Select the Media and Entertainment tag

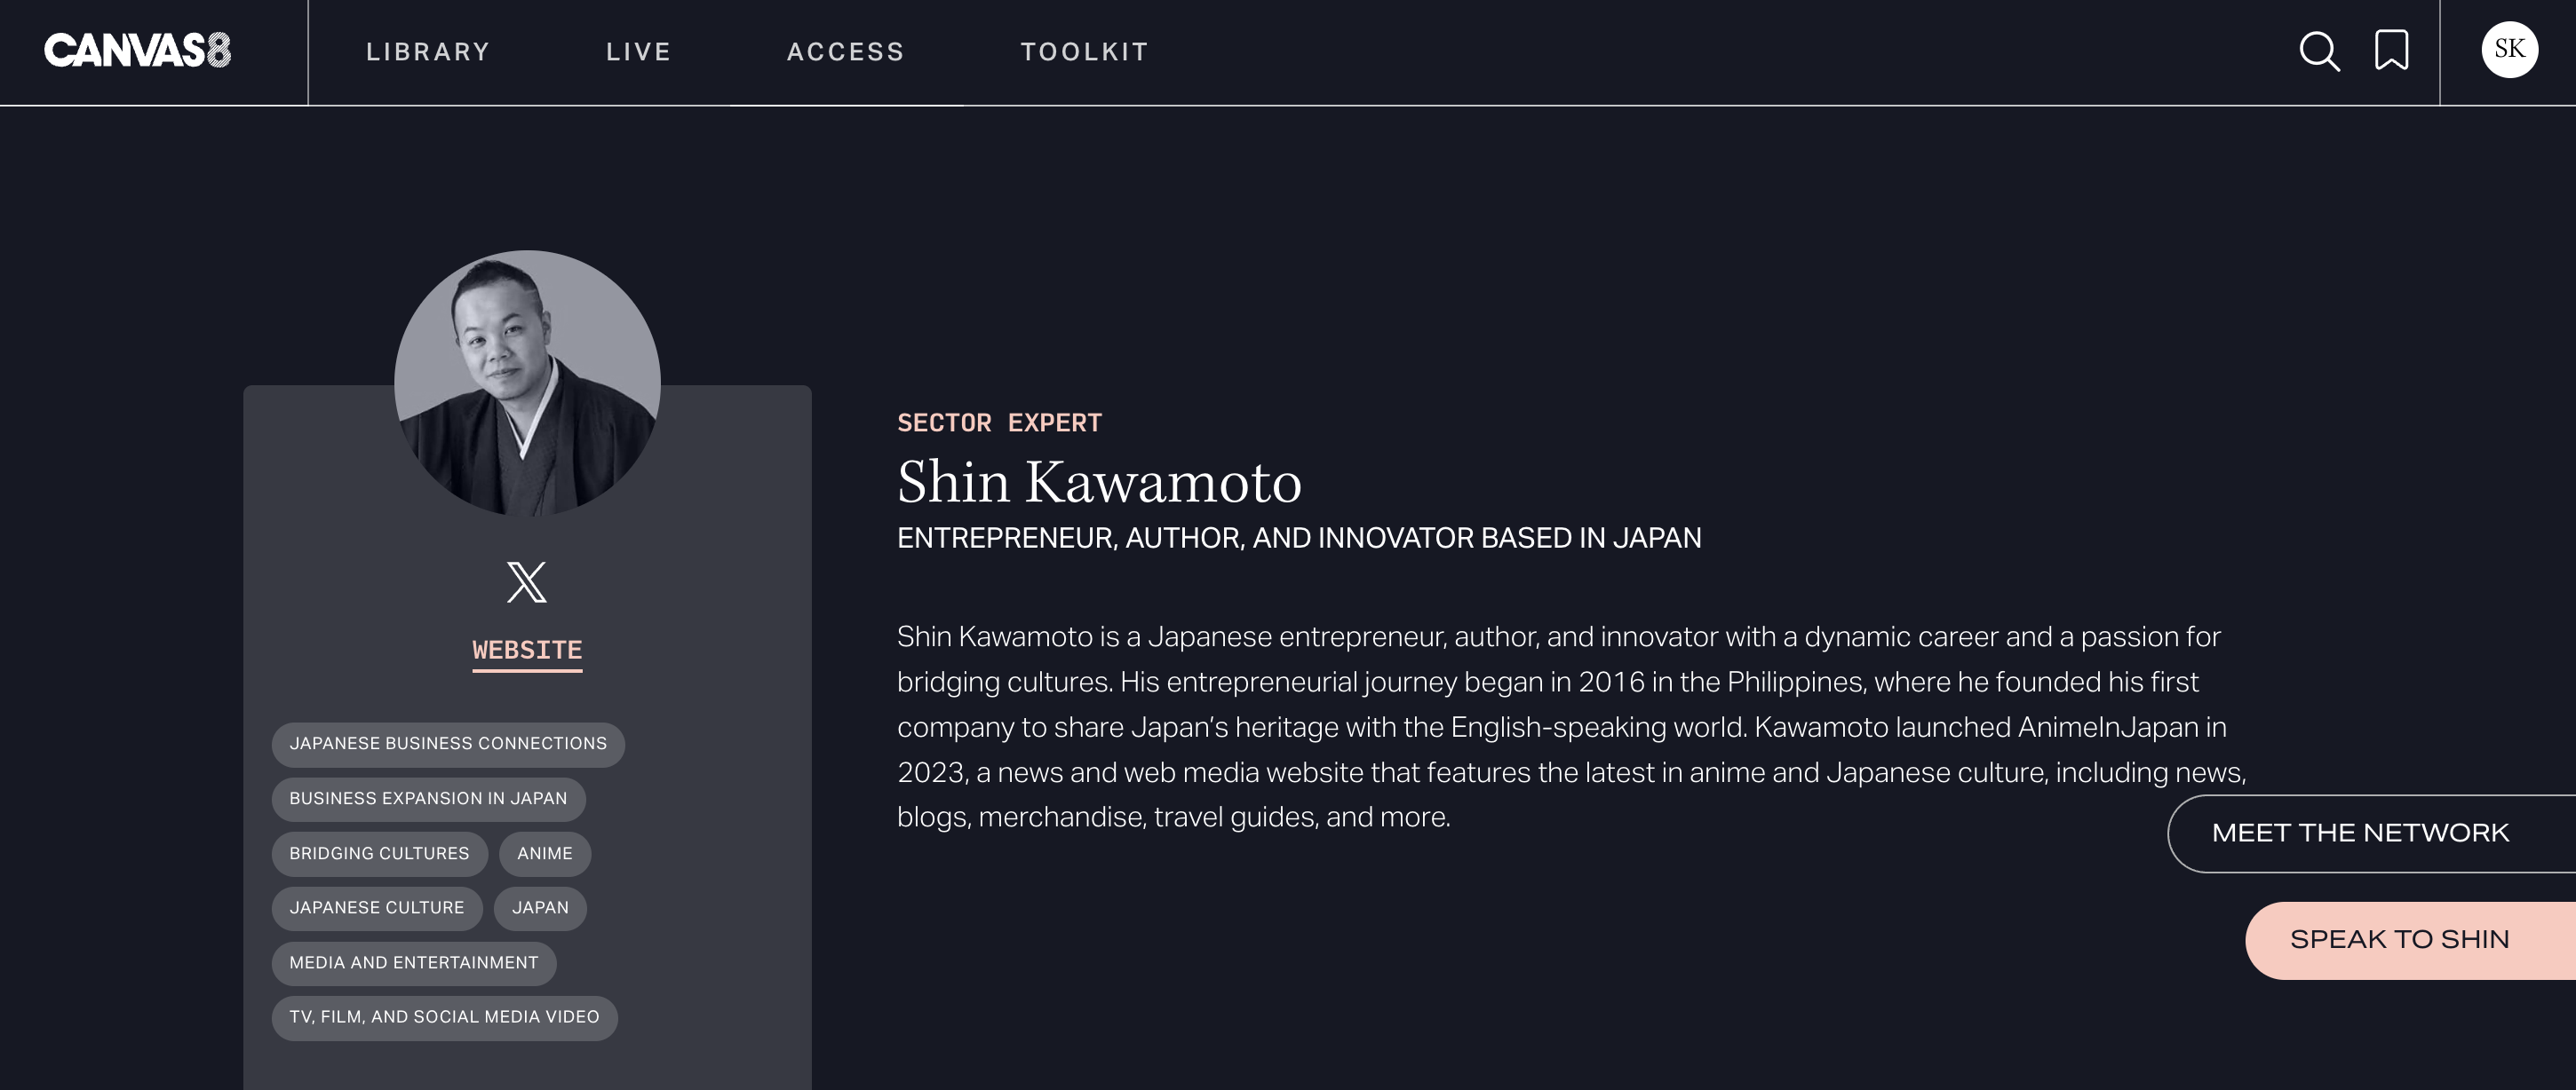point(414,963)
